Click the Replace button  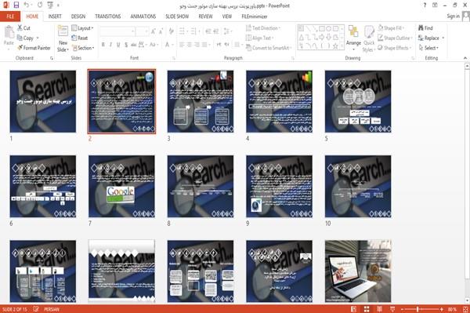[429, 38]
